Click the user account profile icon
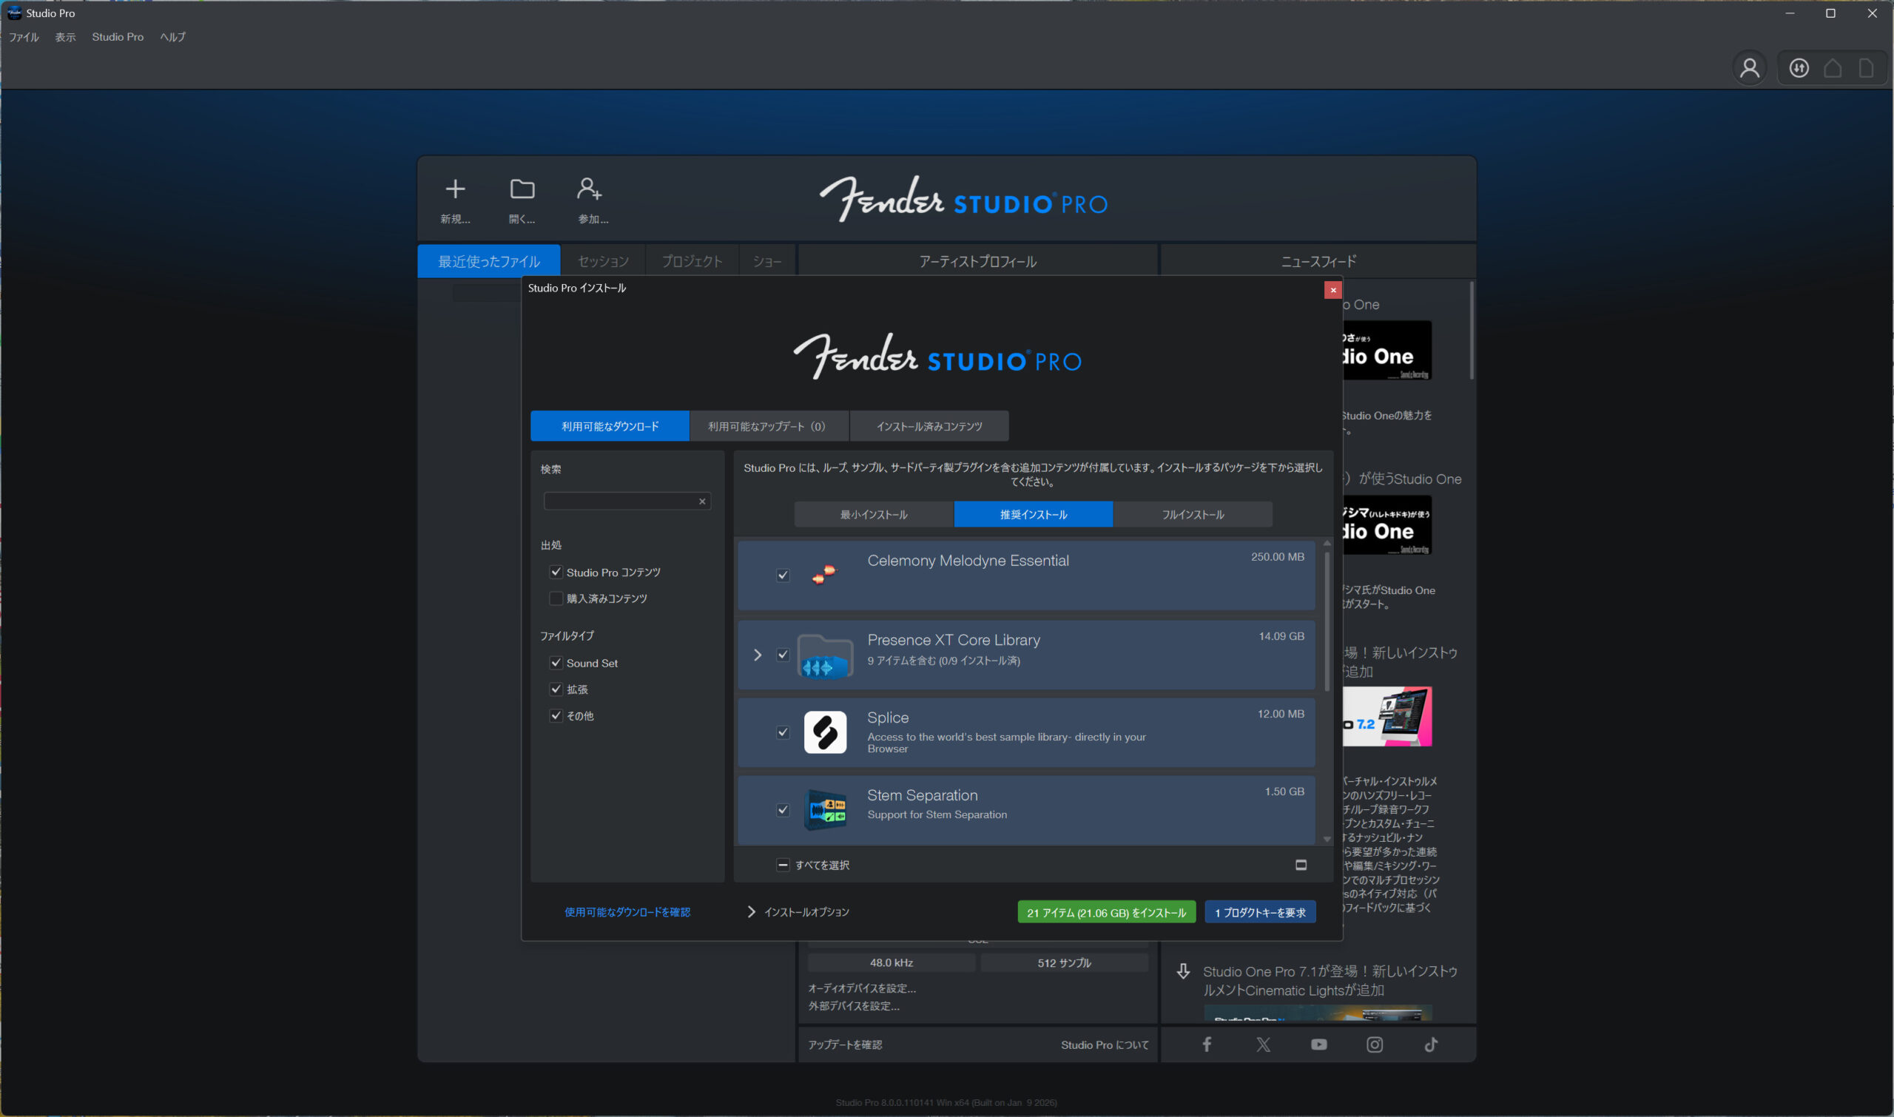 1750,69
